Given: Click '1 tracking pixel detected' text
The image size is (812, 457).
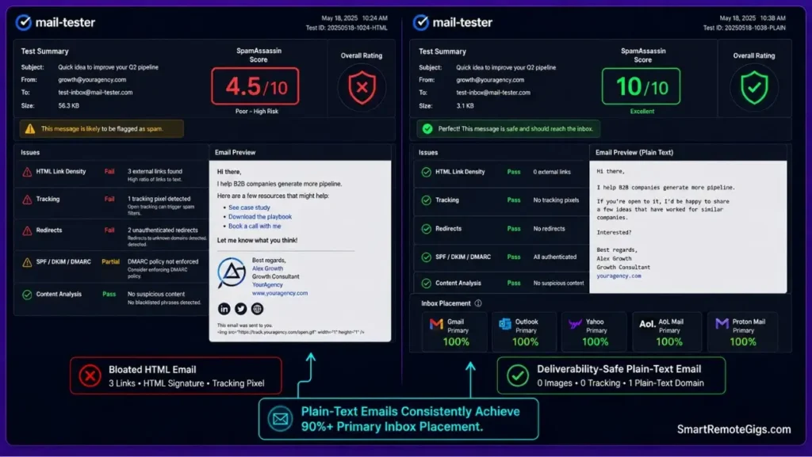Looking at the screenshot, I should (x=159, y=199).
